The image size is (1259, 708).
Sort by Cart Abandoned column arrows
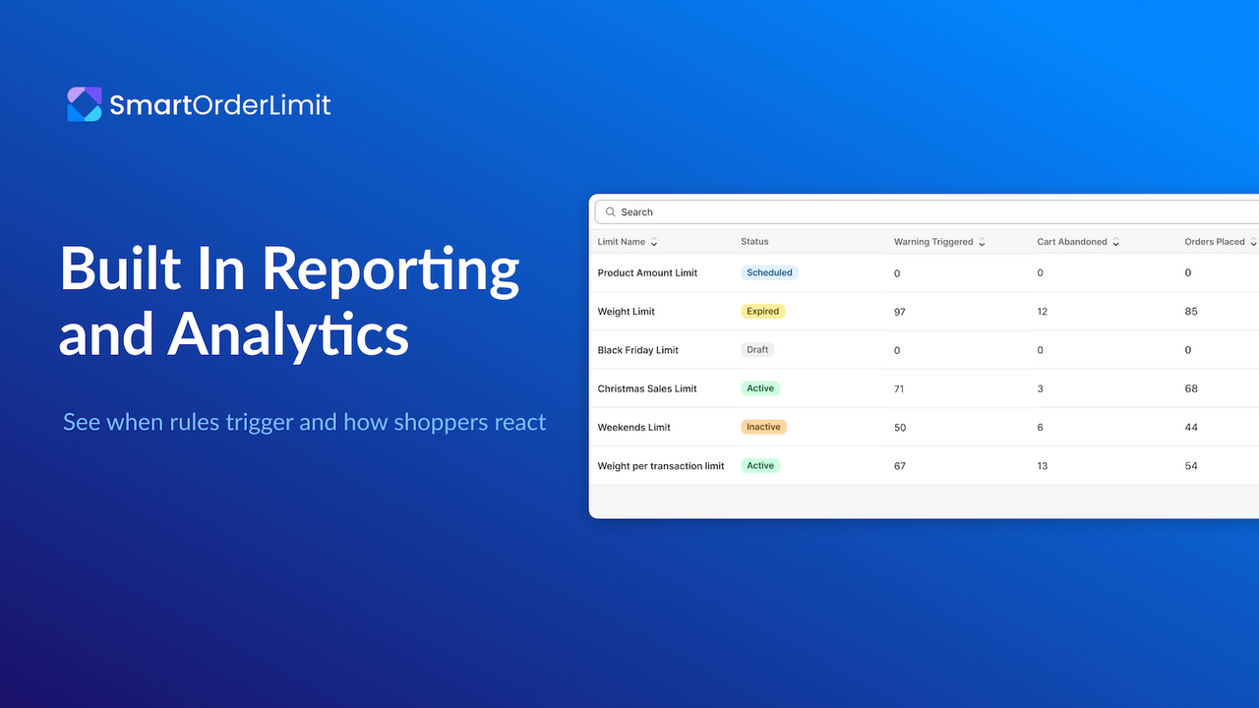click(1115, 242)
